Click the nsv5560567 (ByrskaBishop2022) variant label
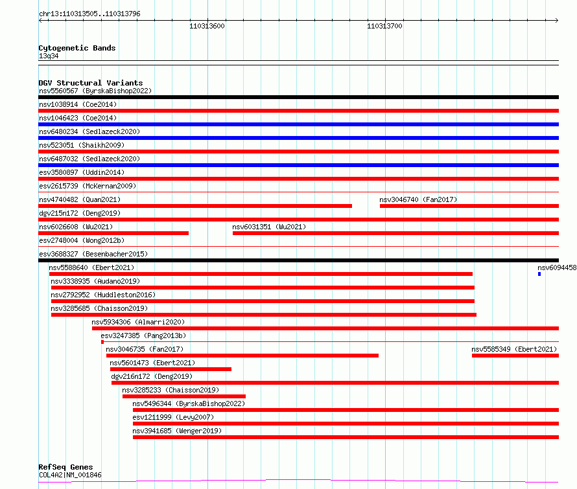The image size is (577, 489). (95, 91)
